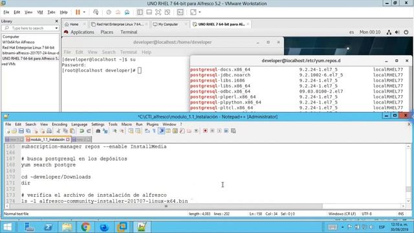The height and width of the screenshot is (233, 414).
Task: Click the volume icon in RHEL top bar
Action: 397,32
